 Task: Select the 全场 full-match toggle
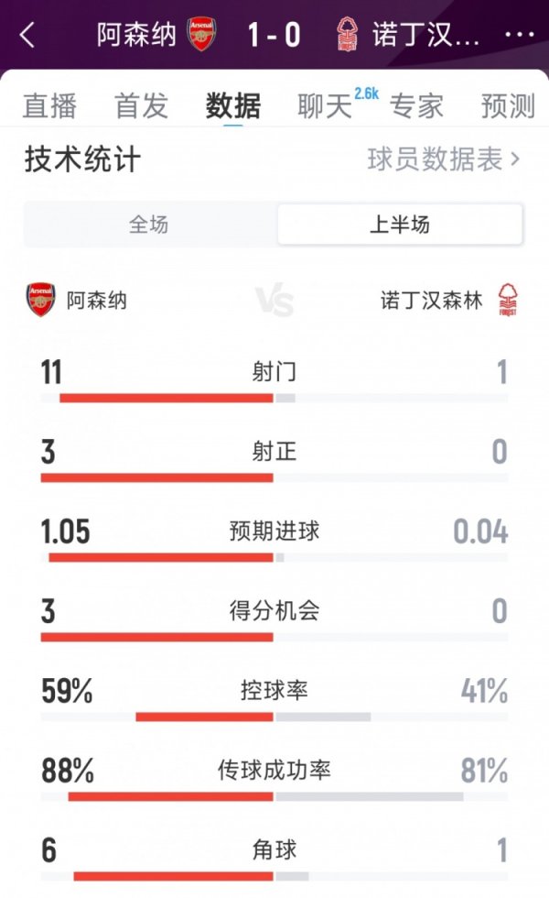click(x=149, y=224)
